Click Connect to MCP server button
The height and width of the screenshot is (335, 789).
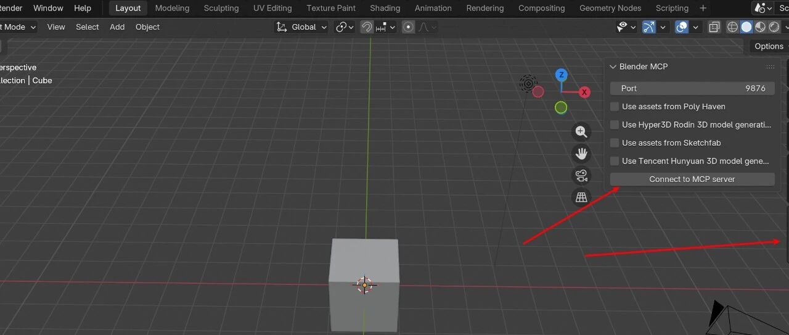[692, 179]
